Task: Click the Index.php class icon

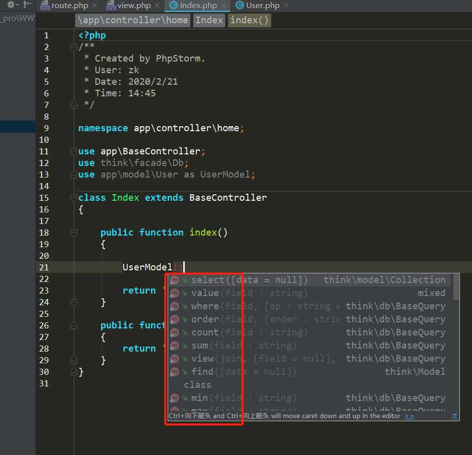Action: tap(174, 6)
